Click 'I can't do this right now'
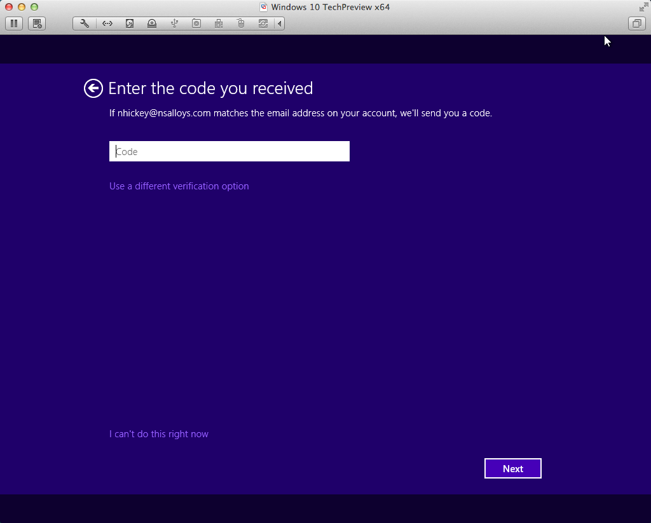Viewport: 651px width, 523px height. 158,434
